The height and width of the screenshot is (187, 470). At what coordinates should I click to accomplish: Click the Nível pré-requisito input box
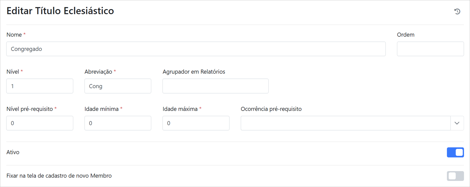40,123
